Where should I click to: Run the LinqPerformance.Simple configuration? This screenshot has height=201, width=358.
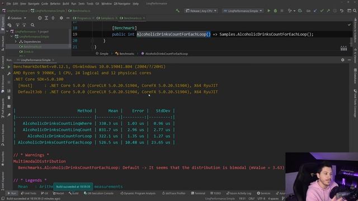268,11
